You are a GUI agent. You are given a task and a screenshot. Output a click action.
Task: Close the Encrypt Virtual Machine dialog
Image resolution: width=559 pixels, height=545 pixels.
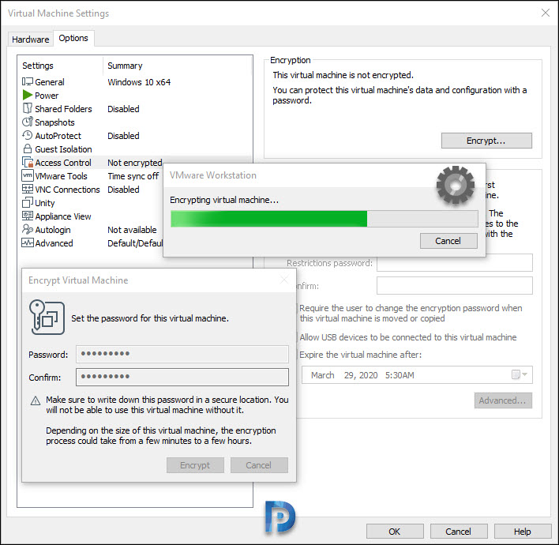point(283,280)
